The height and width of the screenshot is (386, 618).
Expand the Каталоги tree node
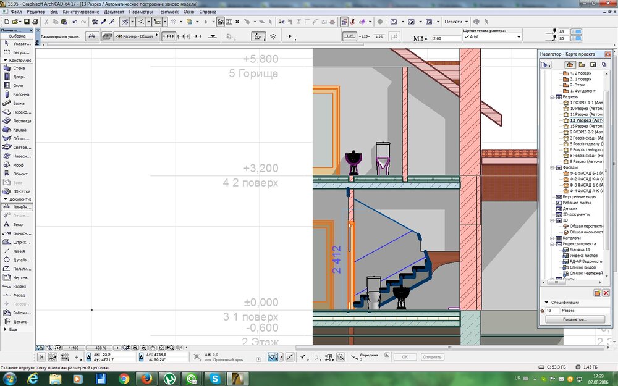tap(552, 238)
